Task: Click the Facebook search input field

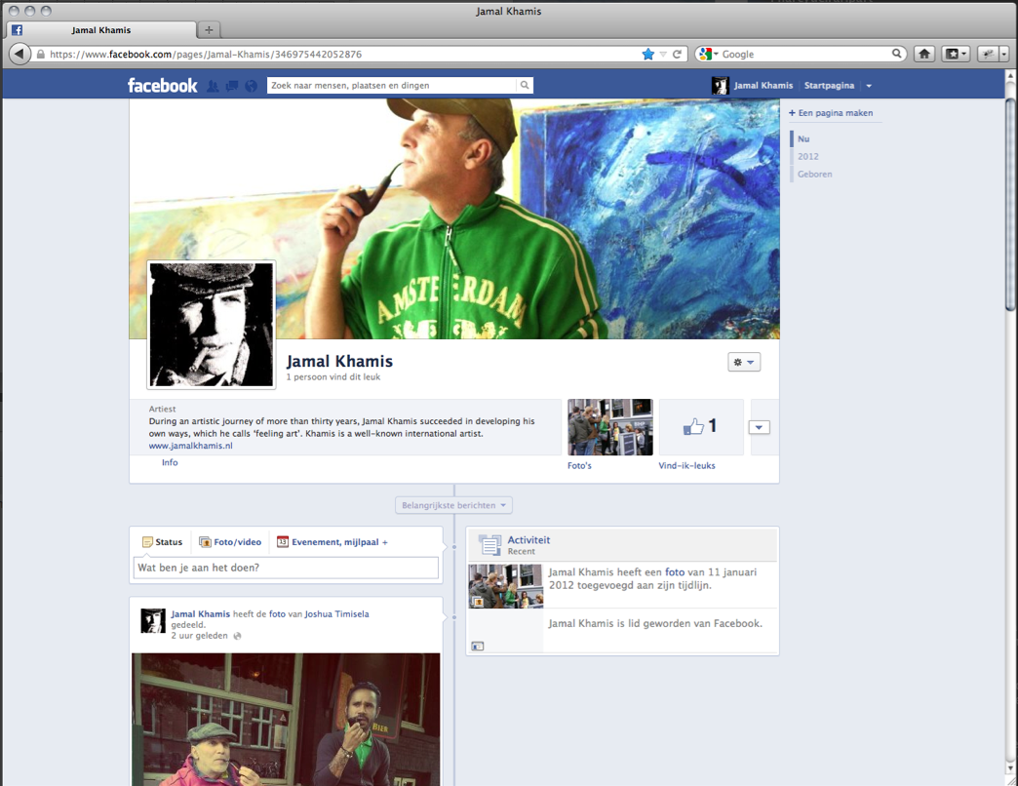Action: (392, 85)
